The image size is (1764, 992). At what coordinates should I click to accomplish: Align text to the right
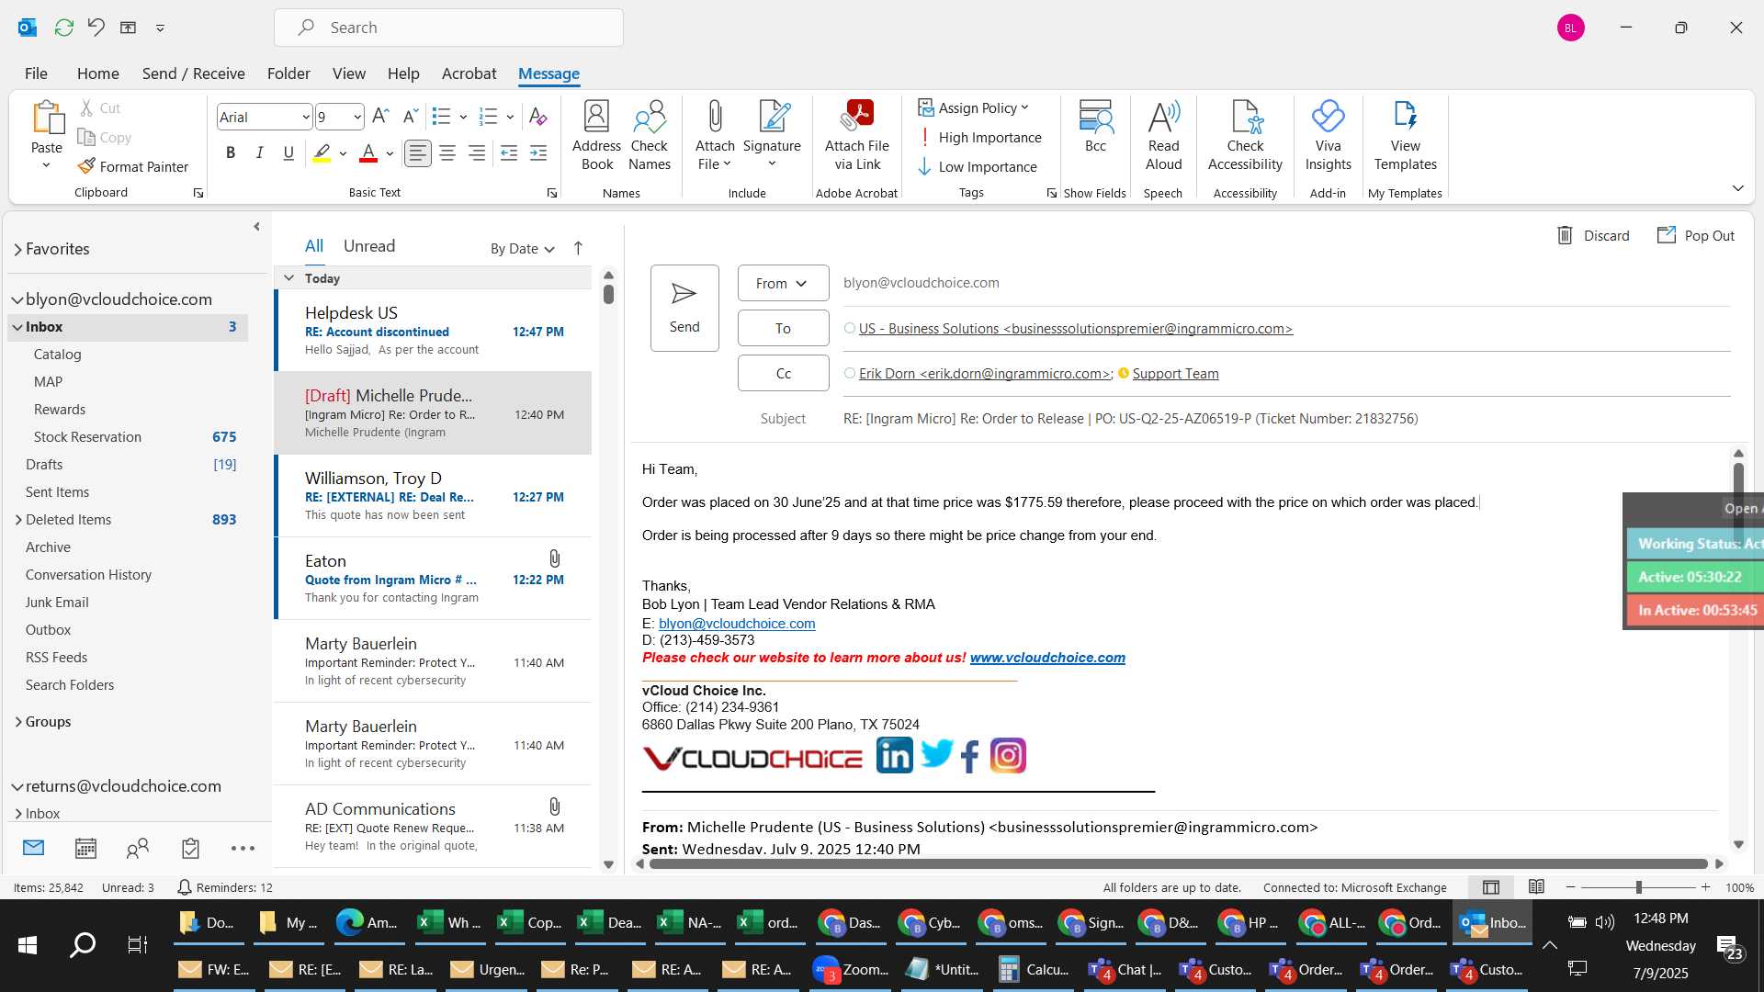(477, 153)
